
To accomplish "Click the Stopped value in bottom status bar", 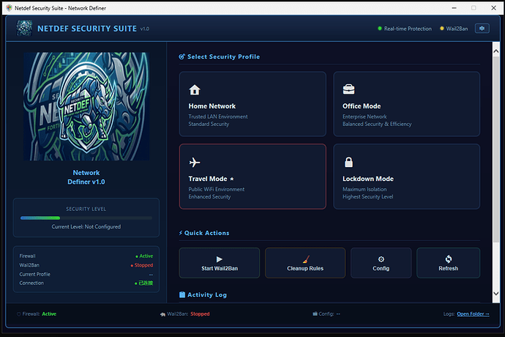I will [200, 314].
